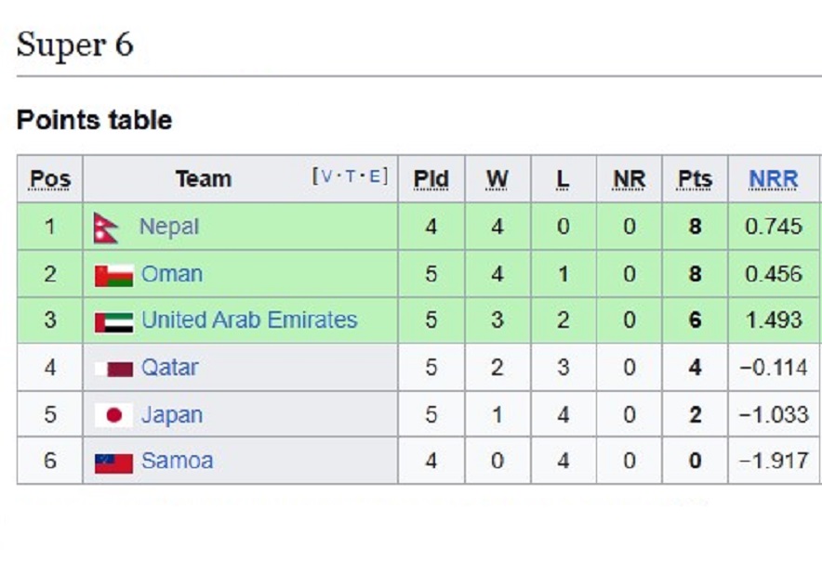Open the Oman team link
This screenshot has height=561, width=822.
pyautogui.click(x=171, y=274)
